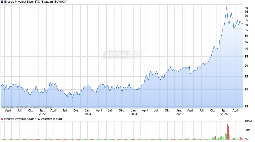Click the year label 2022 on time axis

[42, 114]
